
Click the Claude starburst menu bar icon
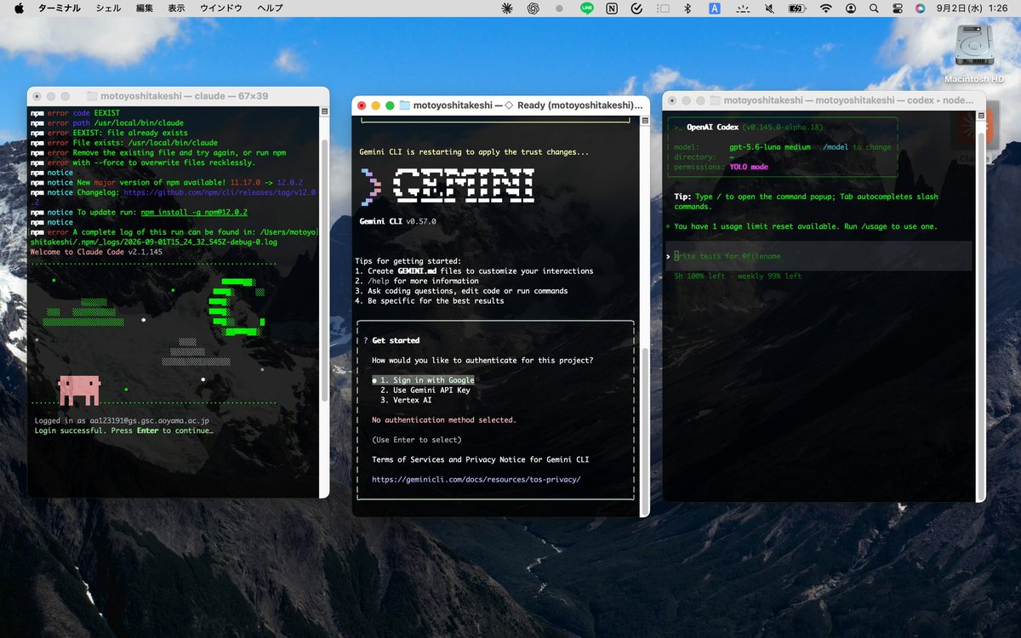pyautogui.click(x=508, y=8)
